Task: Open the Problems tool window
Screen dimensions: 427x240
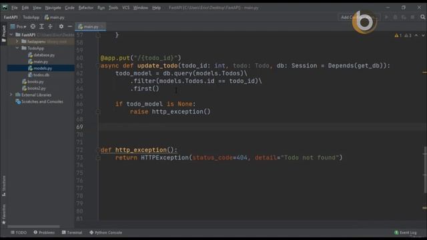Action: [44, 233]
